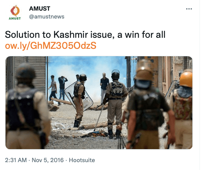Open the Hootsuite source label
This screenshot has width=205, height=170.
(x=82, y=160)
